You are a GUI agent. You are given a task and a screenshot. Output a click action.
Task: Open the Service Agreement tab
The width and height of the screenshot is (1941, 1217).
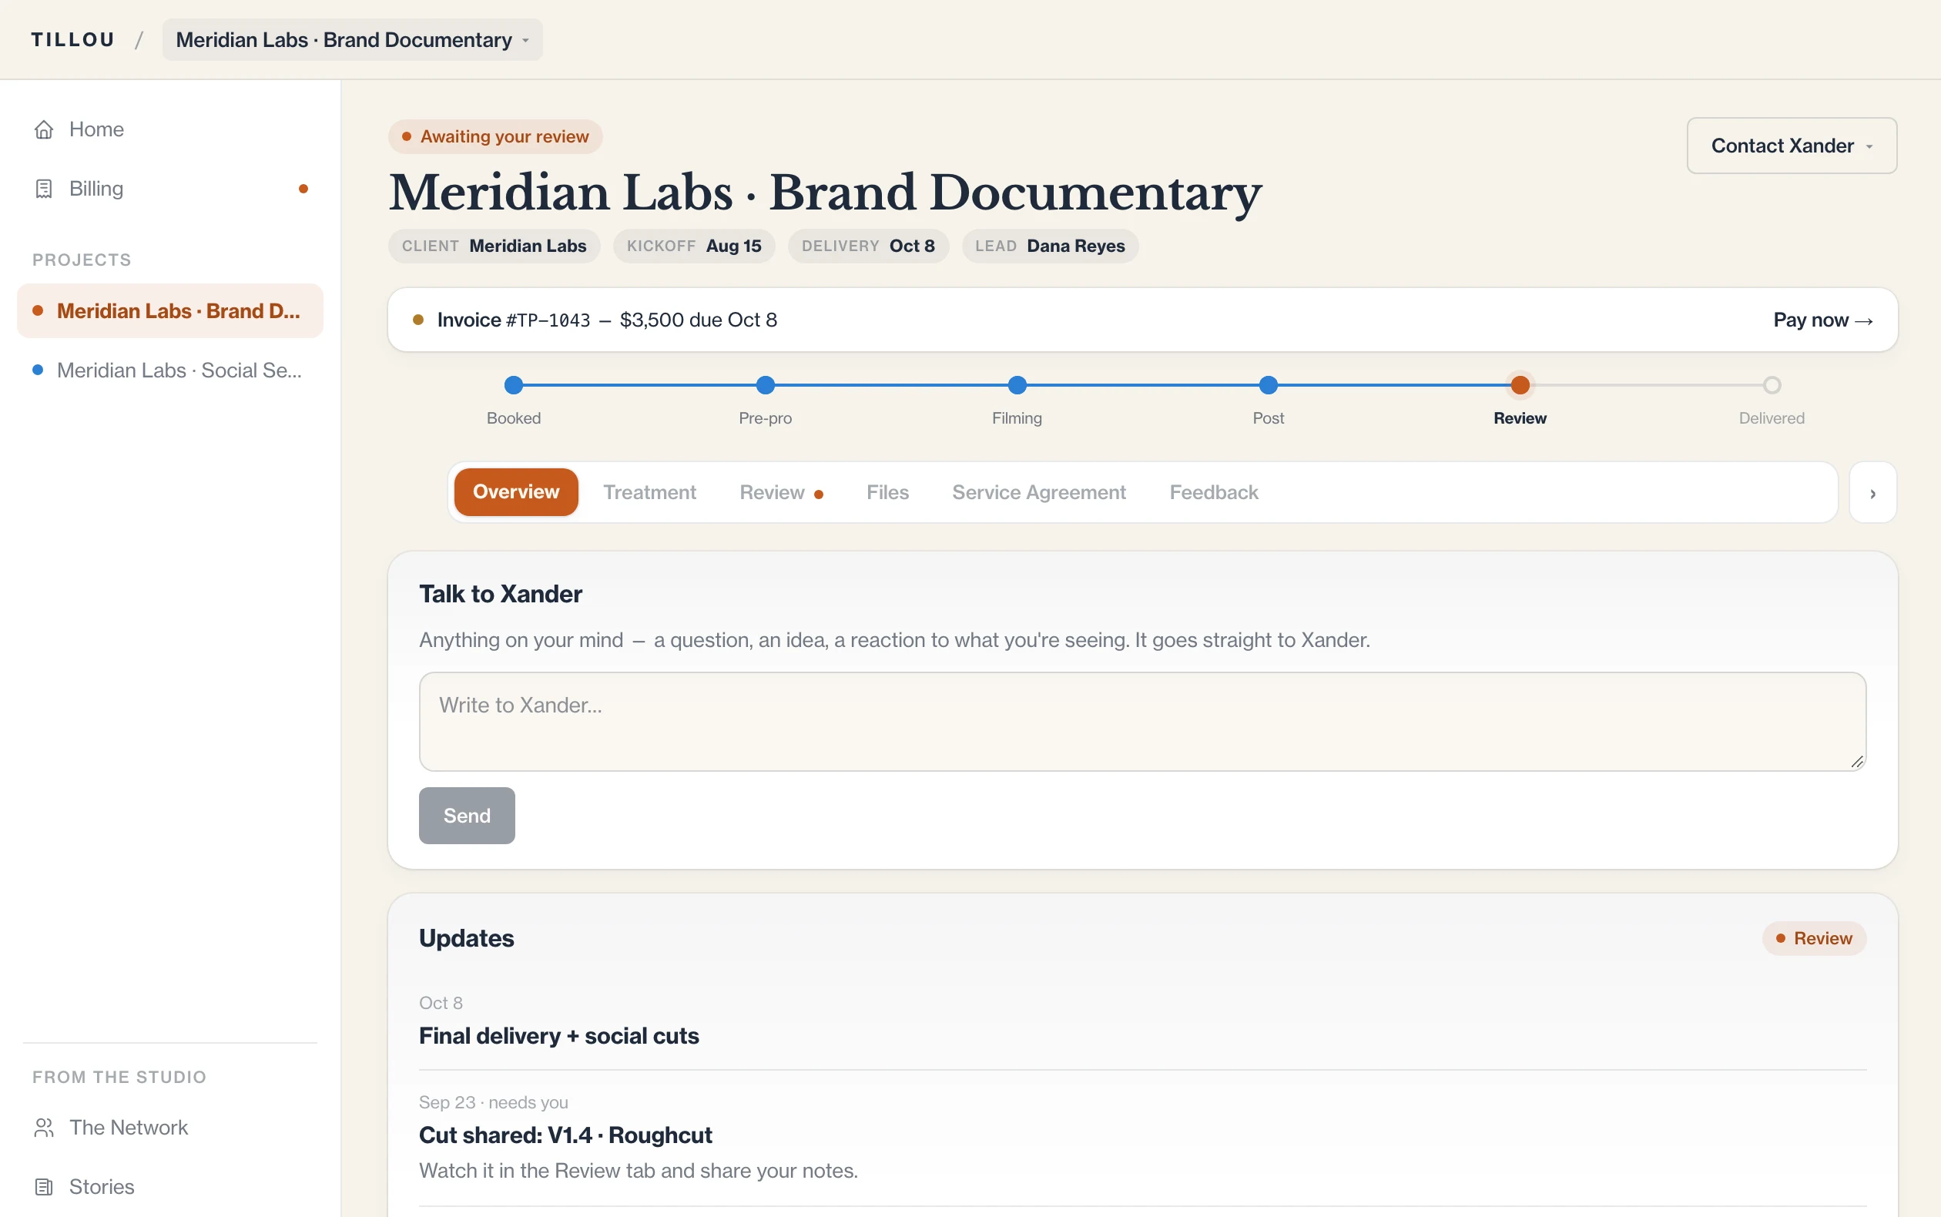pyautogui.click(x=1039, y=491)
